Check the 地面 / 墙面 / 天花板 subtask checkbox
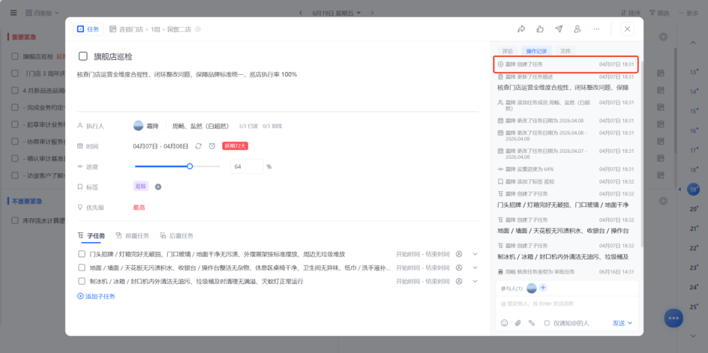Image resolution: width=708 pixels, height=353 pixels. click(82, 268)
